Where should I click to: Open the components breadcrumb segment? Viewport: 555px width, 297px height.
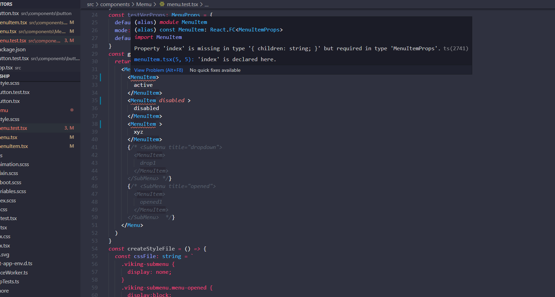(115, 4)
